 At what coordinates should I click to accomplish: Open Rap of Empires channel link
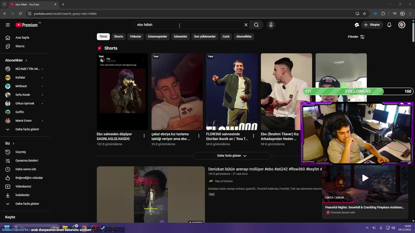coord(224,181)
